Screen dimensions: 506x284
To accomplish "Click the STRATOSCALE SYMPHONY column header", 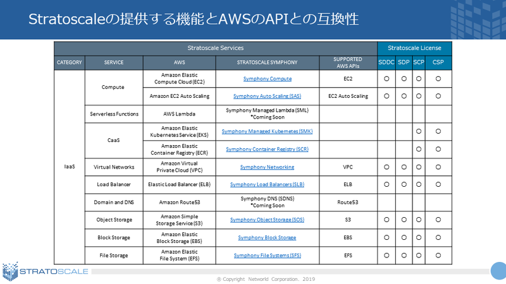I will tap(268, 62).
